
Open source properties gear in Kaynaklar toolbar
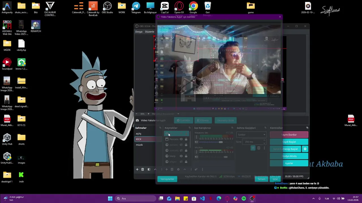click(x=178, y=169)
